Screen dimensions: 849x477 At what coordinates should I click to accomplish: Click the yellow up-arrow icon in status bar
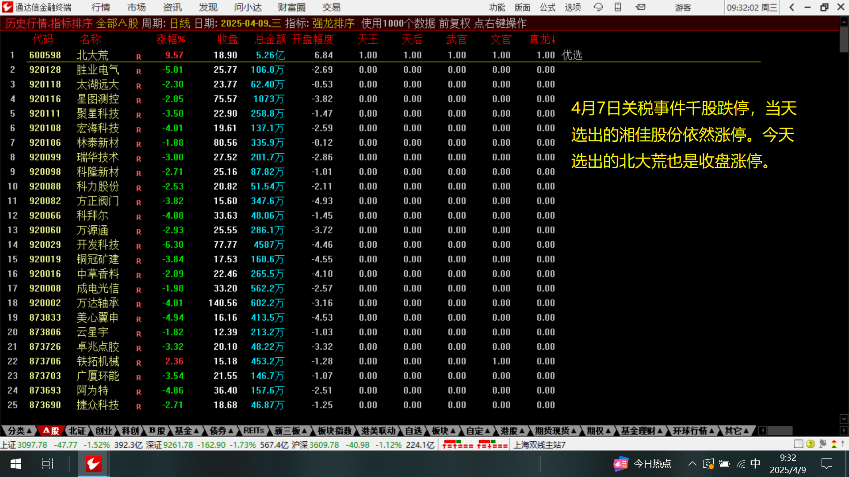811,444
